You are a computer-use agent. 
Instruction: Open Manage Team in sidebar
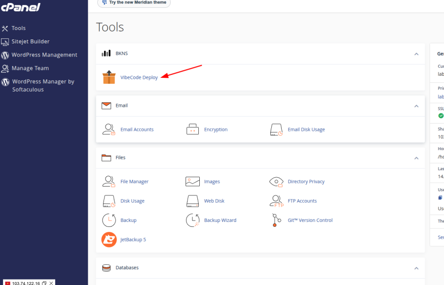[30, 68]
